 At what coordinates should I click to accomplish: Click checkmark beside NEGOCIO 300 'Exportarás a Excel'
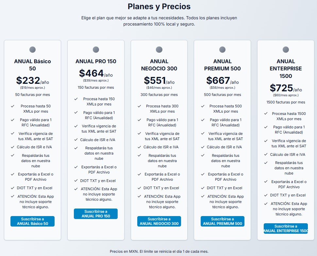(x=139, y=174)
